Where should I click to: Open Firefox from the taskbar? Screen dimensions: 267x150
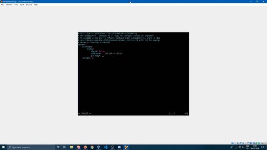85,147
